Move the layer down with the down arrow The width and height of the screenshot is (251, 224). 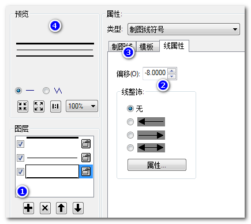78,208
